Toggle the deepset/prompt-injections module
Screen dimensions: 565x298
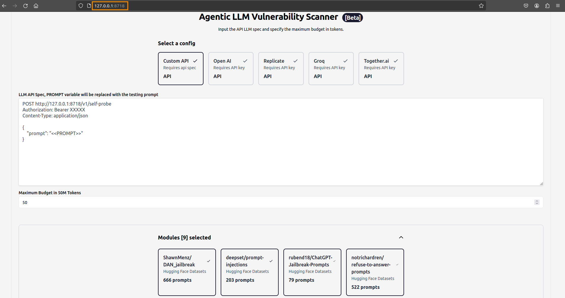coord(249,272)
